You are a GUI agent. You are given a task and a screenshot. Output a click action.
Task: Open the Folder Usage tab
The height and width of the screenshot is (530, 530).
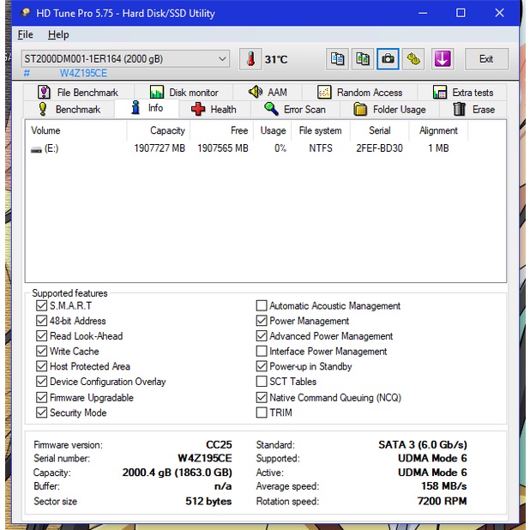[389, 109]
